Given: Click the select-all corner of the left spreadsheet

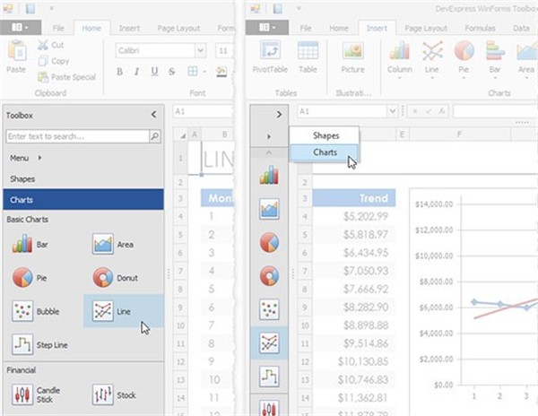Looking at the screenshot, I should click(182, 134).
